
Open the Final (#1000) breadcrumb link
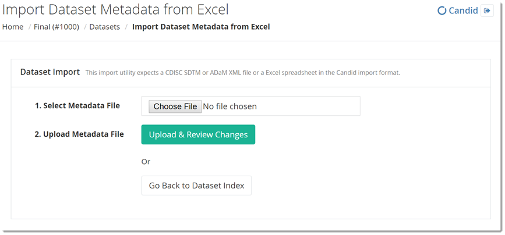[x=57, y=27]
